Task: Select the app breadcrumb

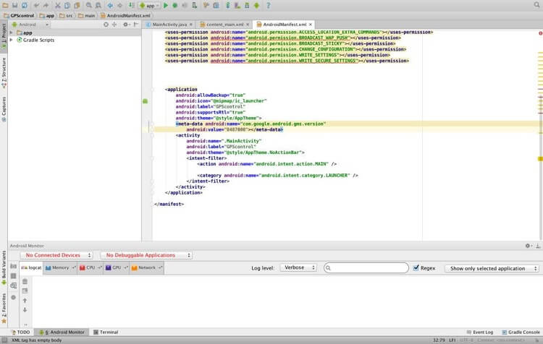Action: coord(47,16)
